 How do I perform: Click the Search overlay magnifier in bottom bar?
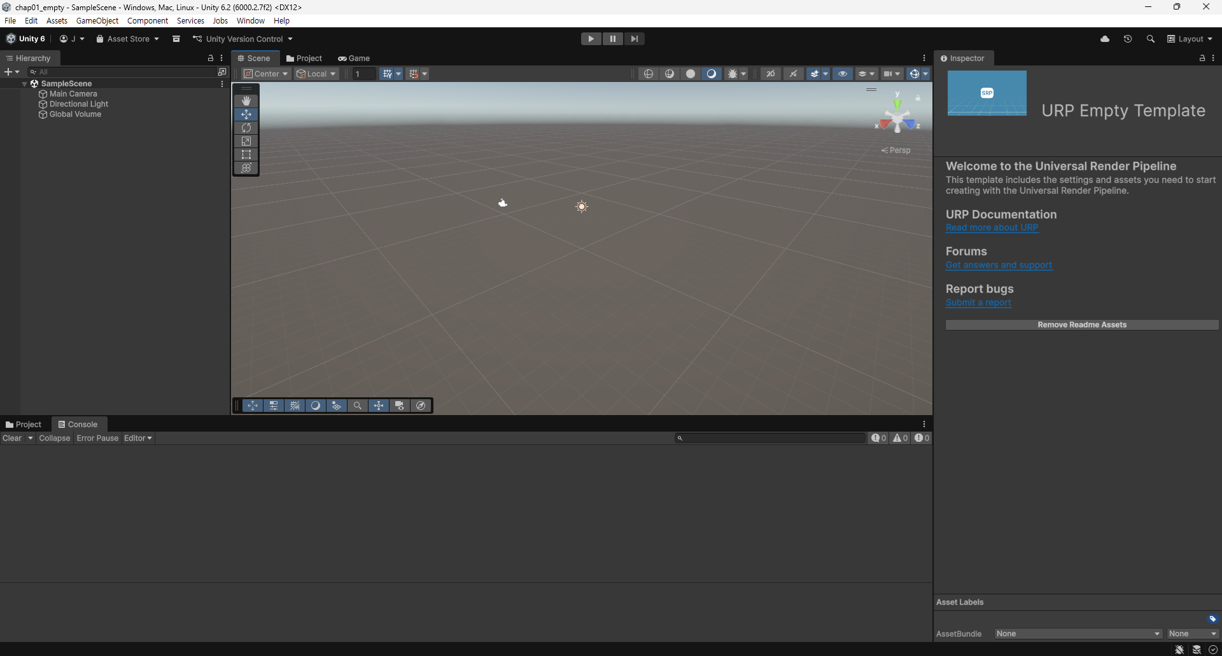pos(358,406)
